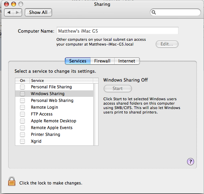This screenshot has height=194, width=204.
Task: Enable Personal Web Sharing checkbox
Action: [22, 101]
